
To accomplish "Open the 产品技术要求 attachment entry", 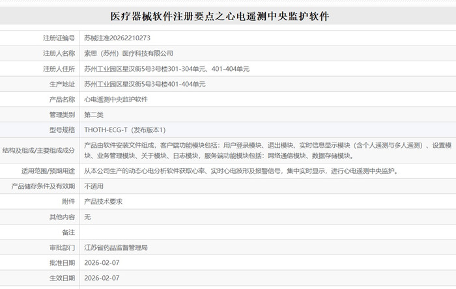I will [103, 202].
